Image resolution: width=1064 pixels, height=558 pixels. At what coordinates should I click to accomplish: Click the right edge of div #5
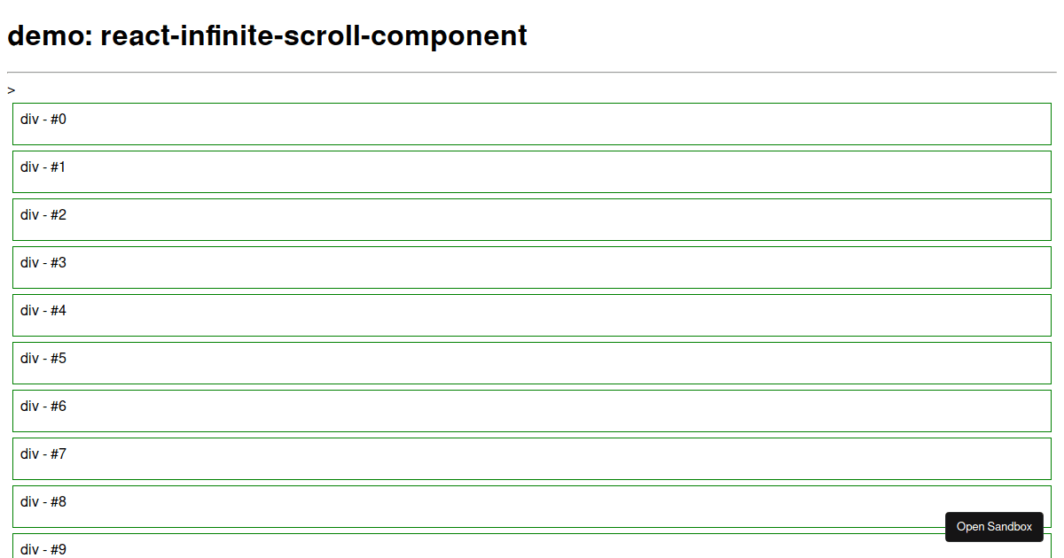[1050, 362]
